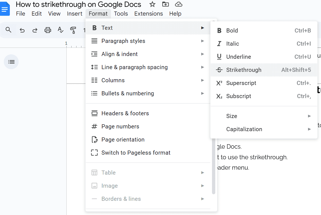Expand the Columns submenu arrow
Screen dimensions: 321x215
pyautogui.click(x=202, y=80)
